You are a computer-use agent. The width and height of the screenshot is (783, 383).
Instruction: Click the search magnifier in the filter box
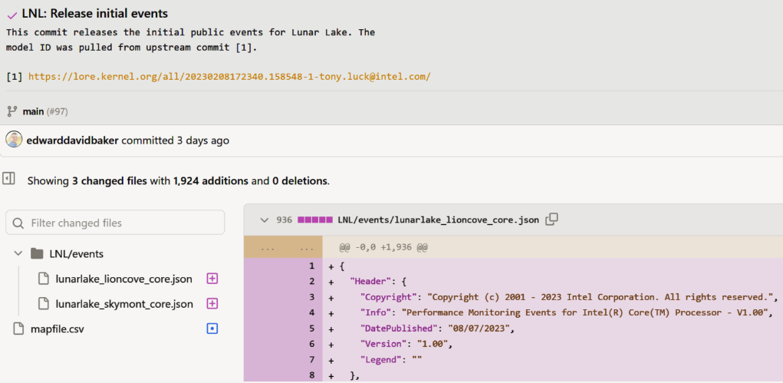point(18,223)
